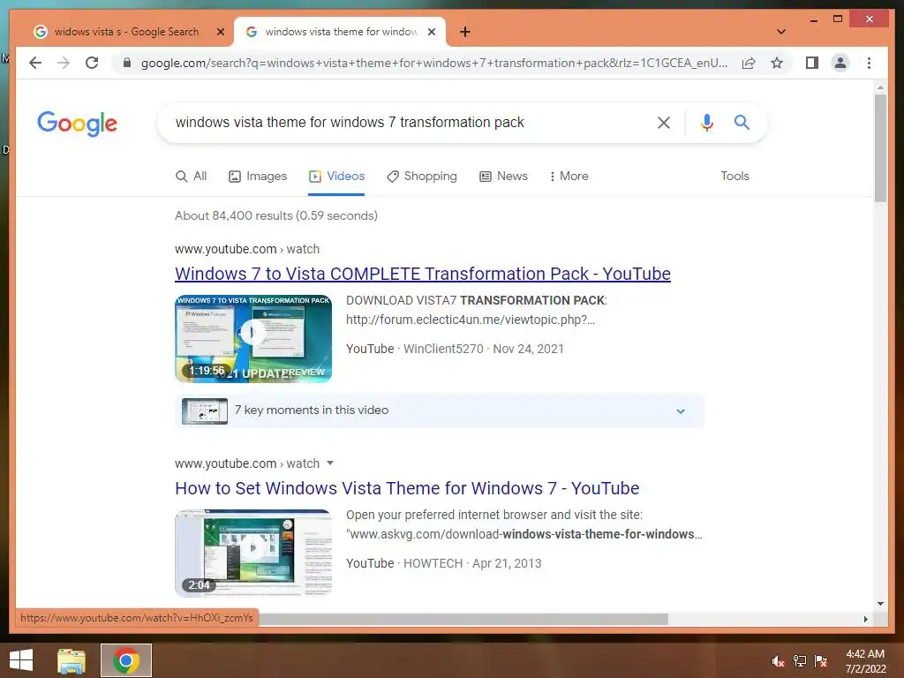
Task: Reload the current page
Action: [92, 63]
